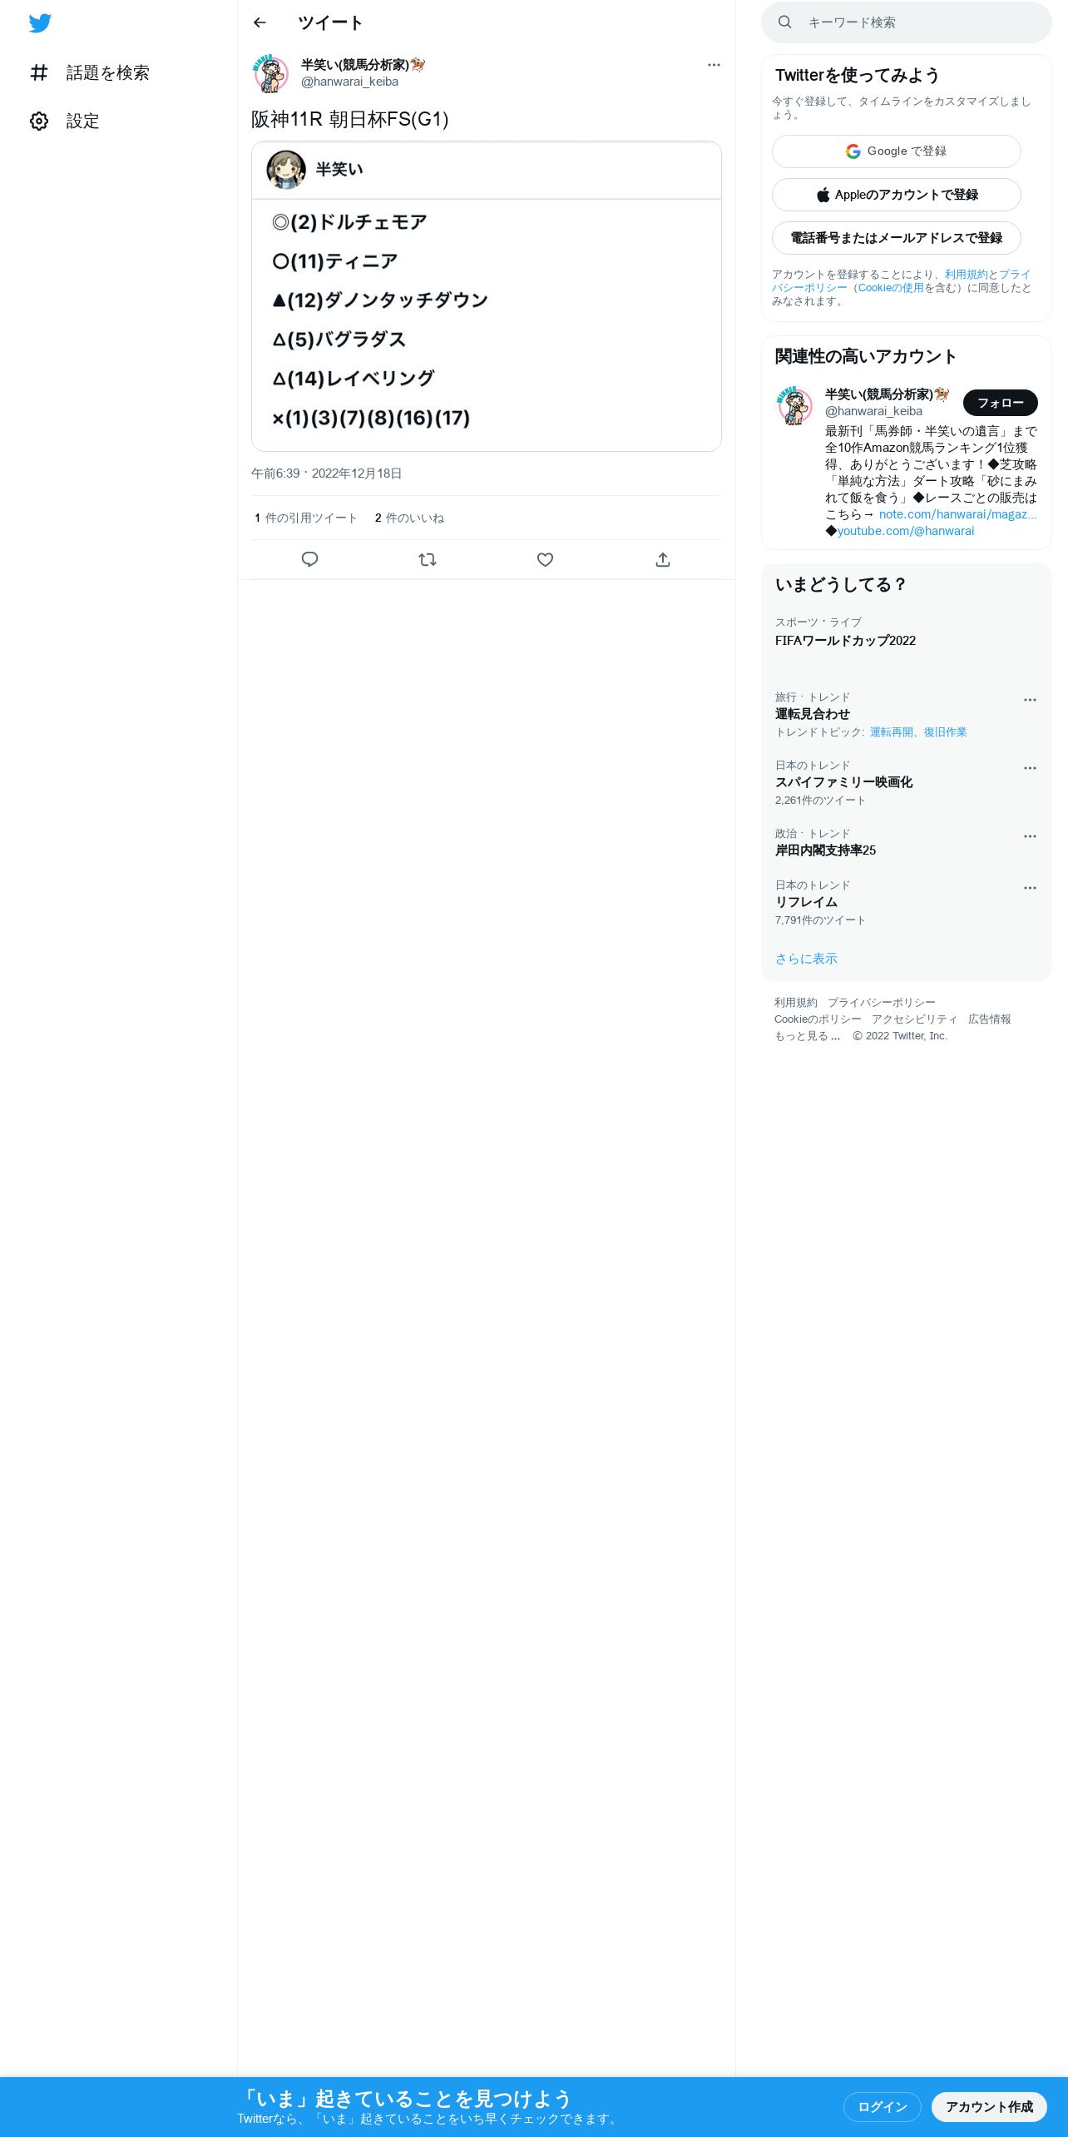Open 話題を検索 navigation item
The height and width of the screenshot is (2137, 1068).
(89, 73)
